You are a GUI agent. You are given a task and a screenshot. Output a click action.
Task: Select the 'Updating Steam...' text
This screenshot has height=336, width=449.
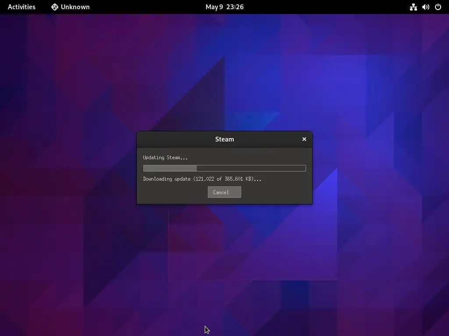[165, 157]
